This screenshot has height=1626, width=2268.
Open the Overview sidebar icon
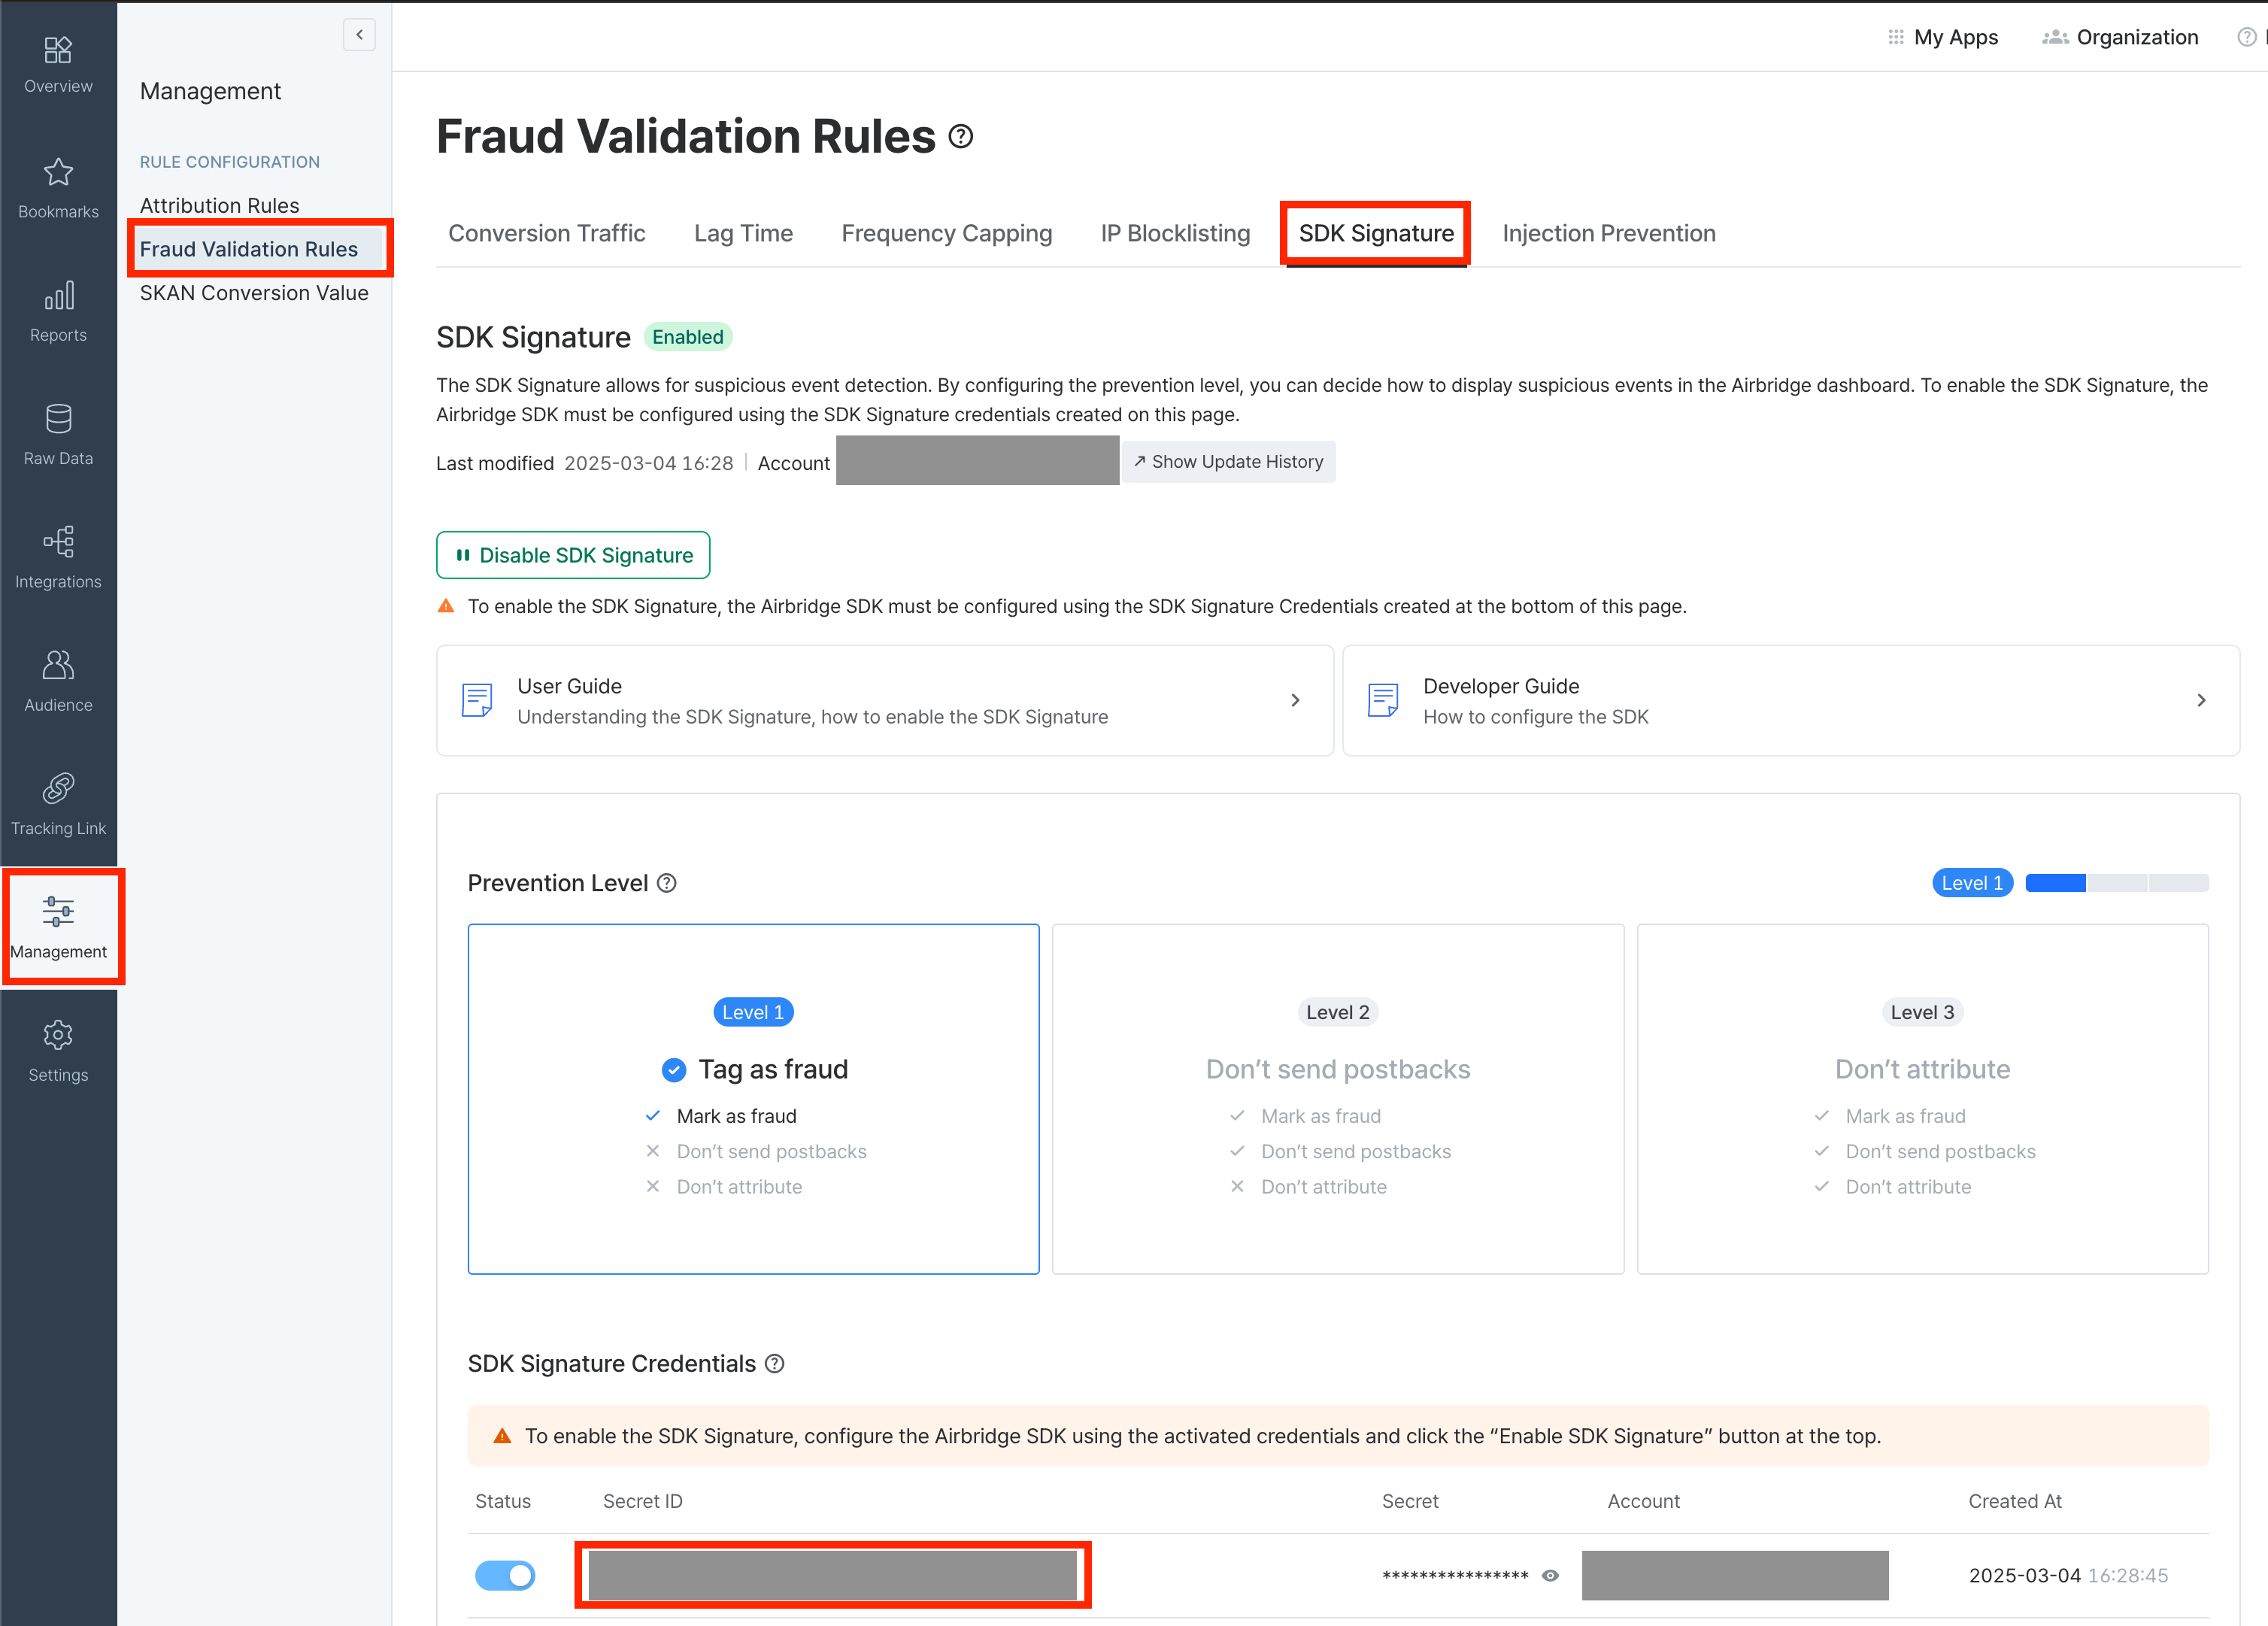point(58,50)
